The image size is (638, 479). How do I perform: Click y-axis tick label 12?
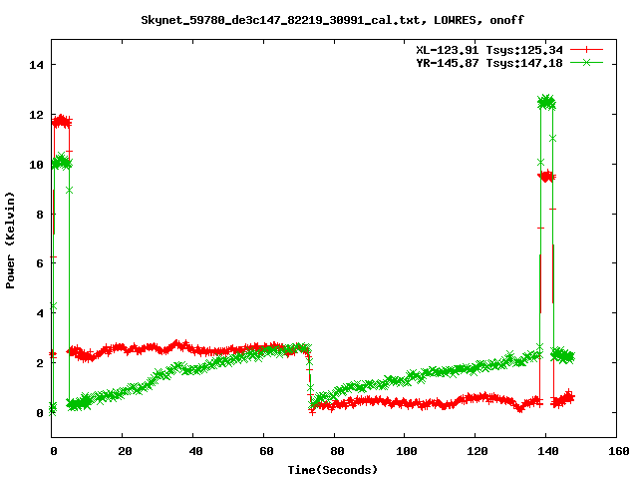(x=36, y=115)
